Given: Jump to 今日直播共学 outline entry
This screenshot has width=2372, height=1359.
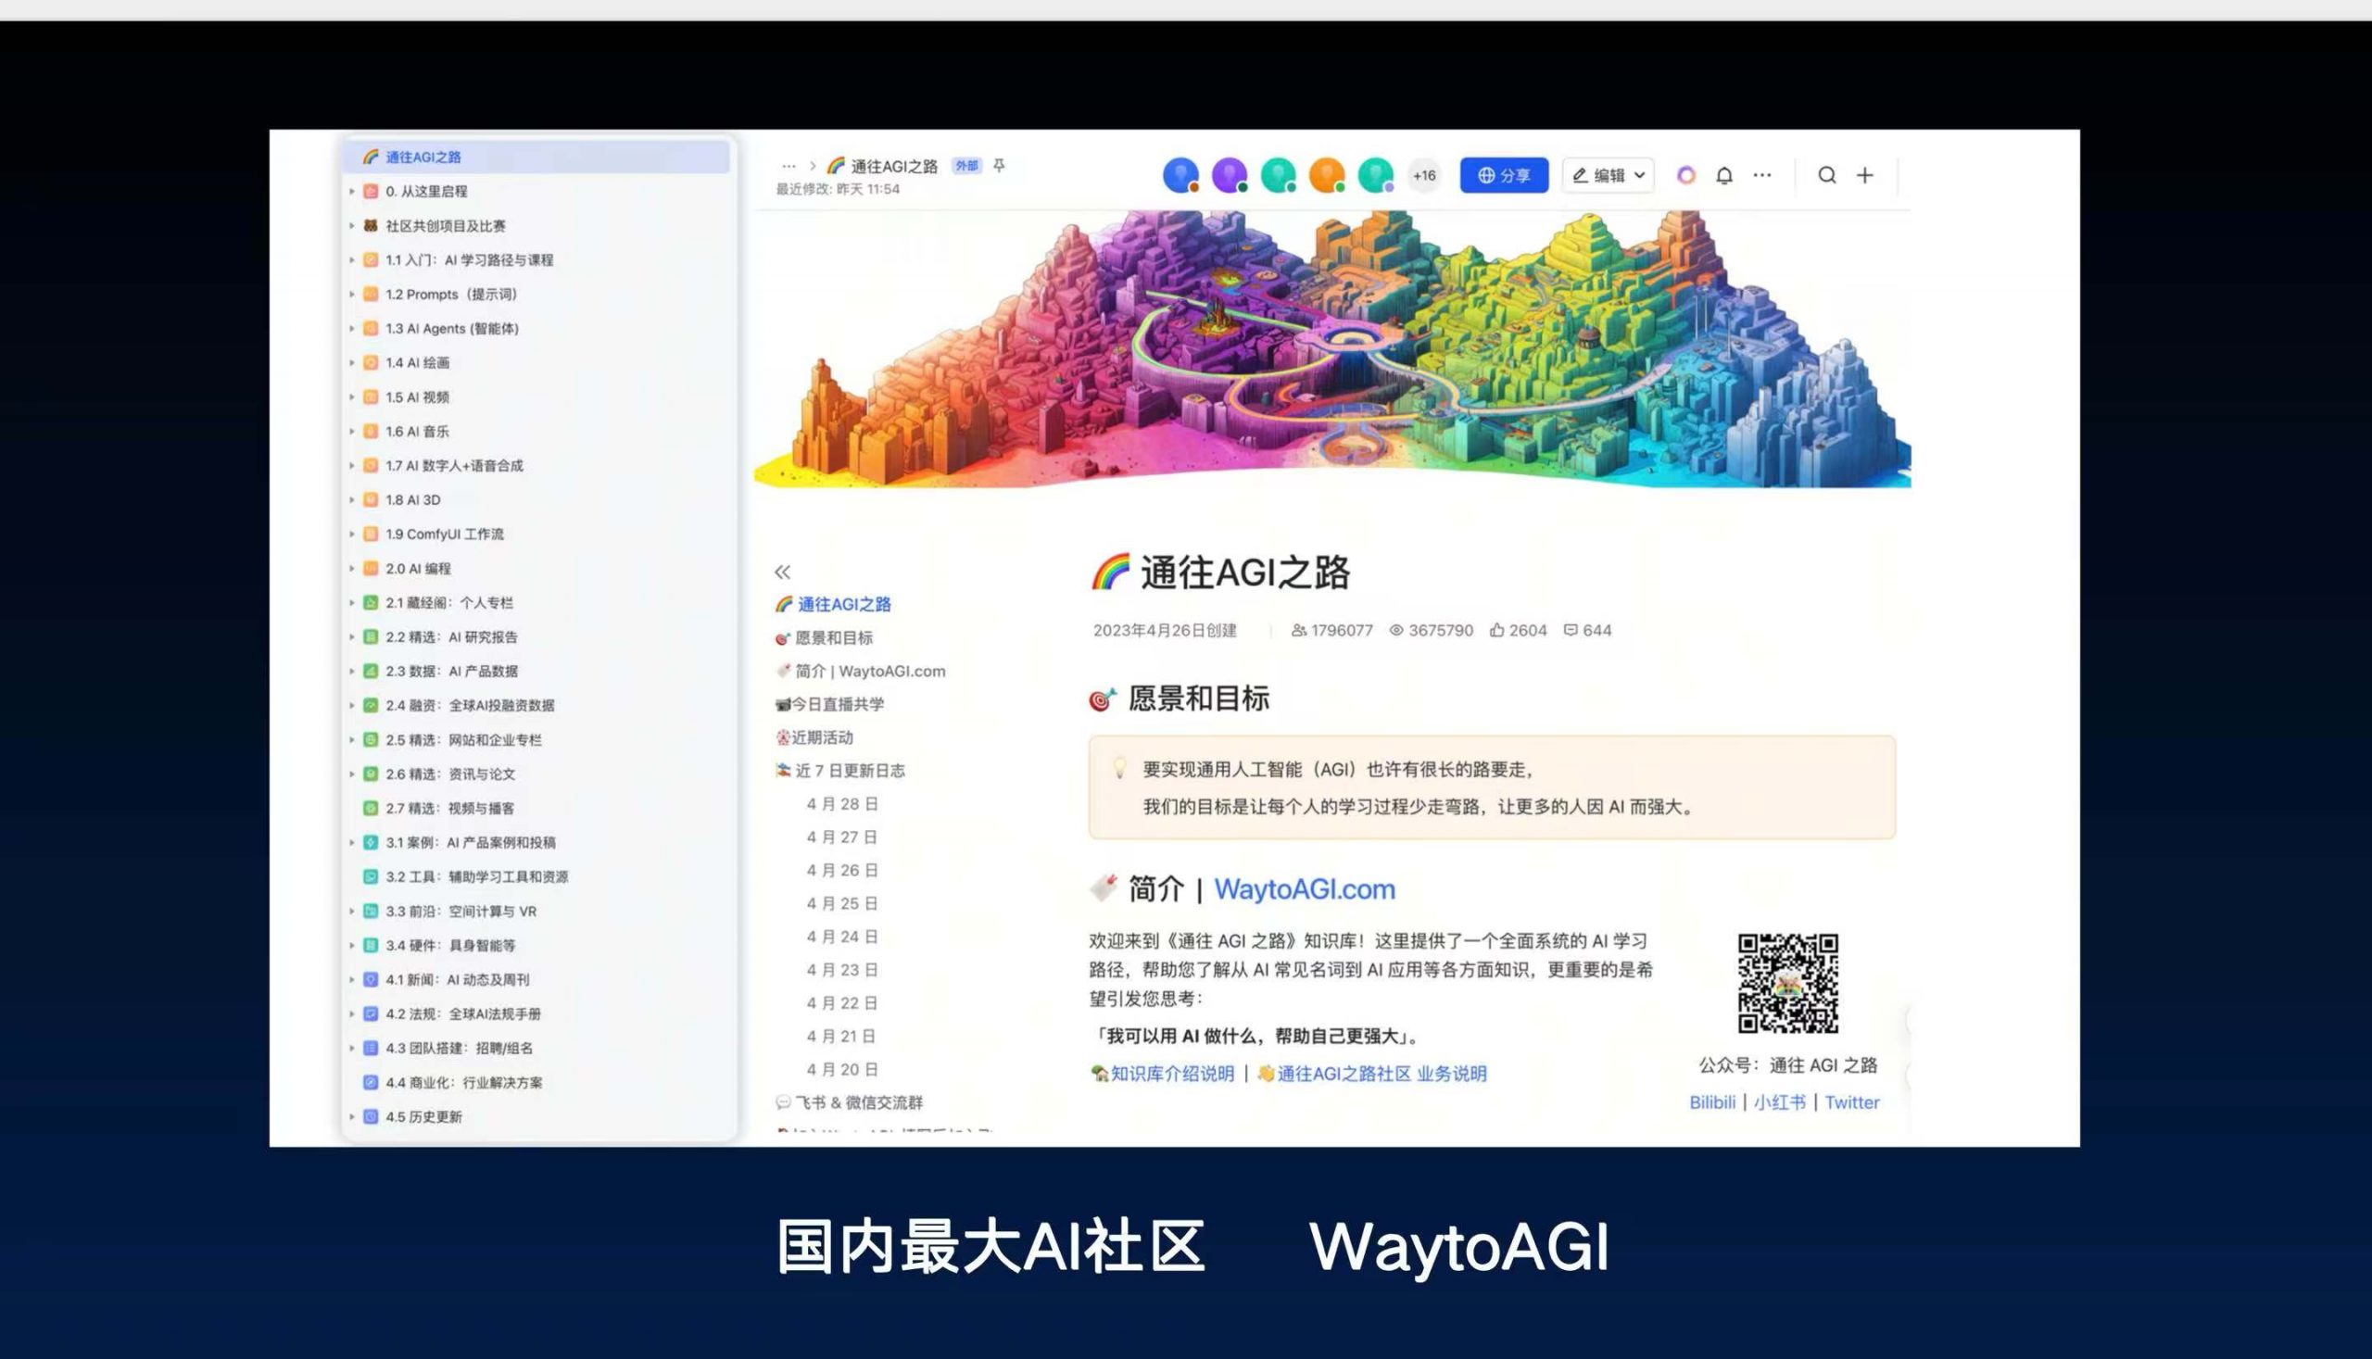Looking at the screenshot, I should [x=830, y=705].
